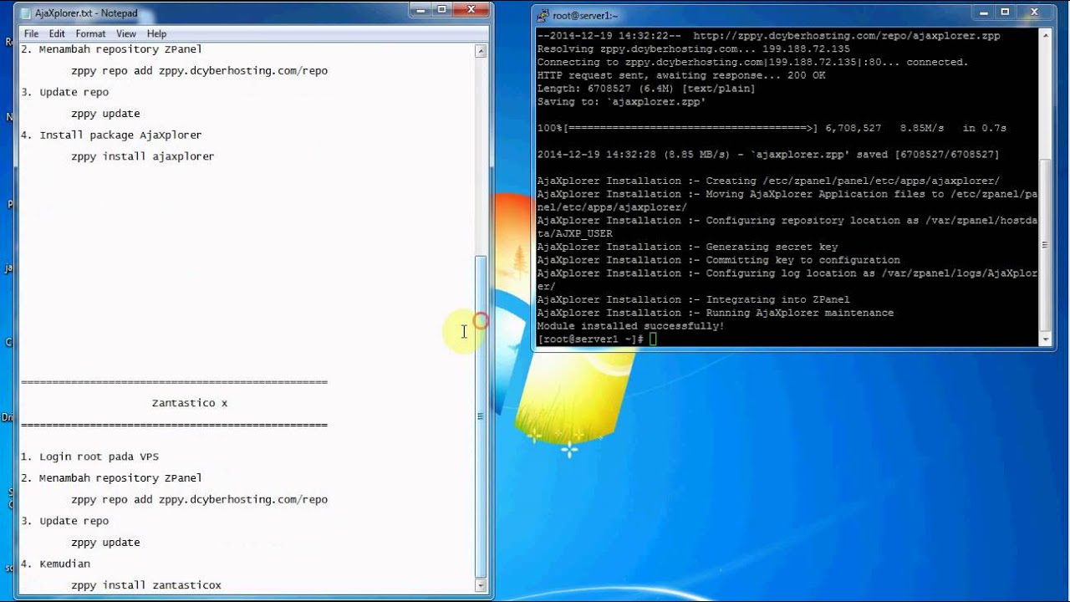Open the Edit menu in Notepad
Image resolution: width=1070 pixels, height=602 pixels.
pyautogui.click(x=57, y=33)
